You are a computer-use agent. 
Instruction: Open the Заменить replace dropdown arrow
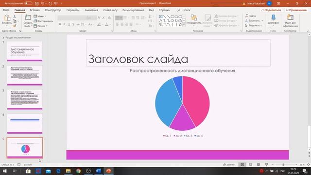pyautogui.click(x=262, y=20)
